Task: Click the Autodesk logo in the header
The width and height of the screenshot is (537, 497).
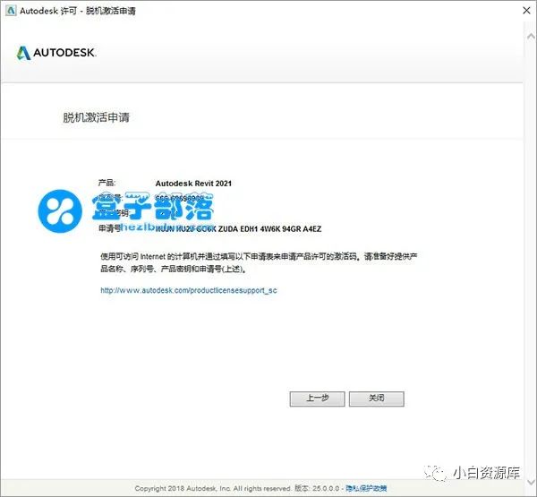Action: [x=56, y=53]
